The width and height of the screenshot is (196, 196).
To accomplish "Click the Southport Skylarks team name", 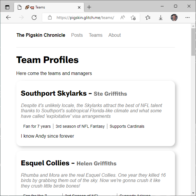I will 54,93.
